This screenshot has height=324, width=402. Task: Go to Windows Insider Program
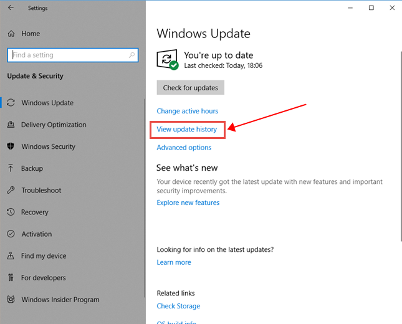[x=60, y=300]
